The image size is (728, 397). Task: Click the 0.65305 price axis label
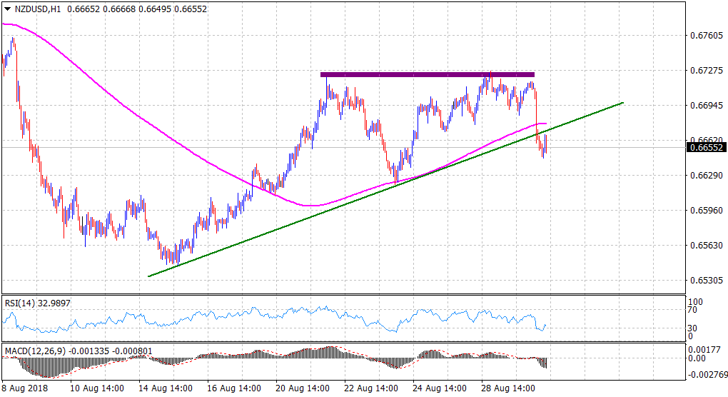coord(705,280)
